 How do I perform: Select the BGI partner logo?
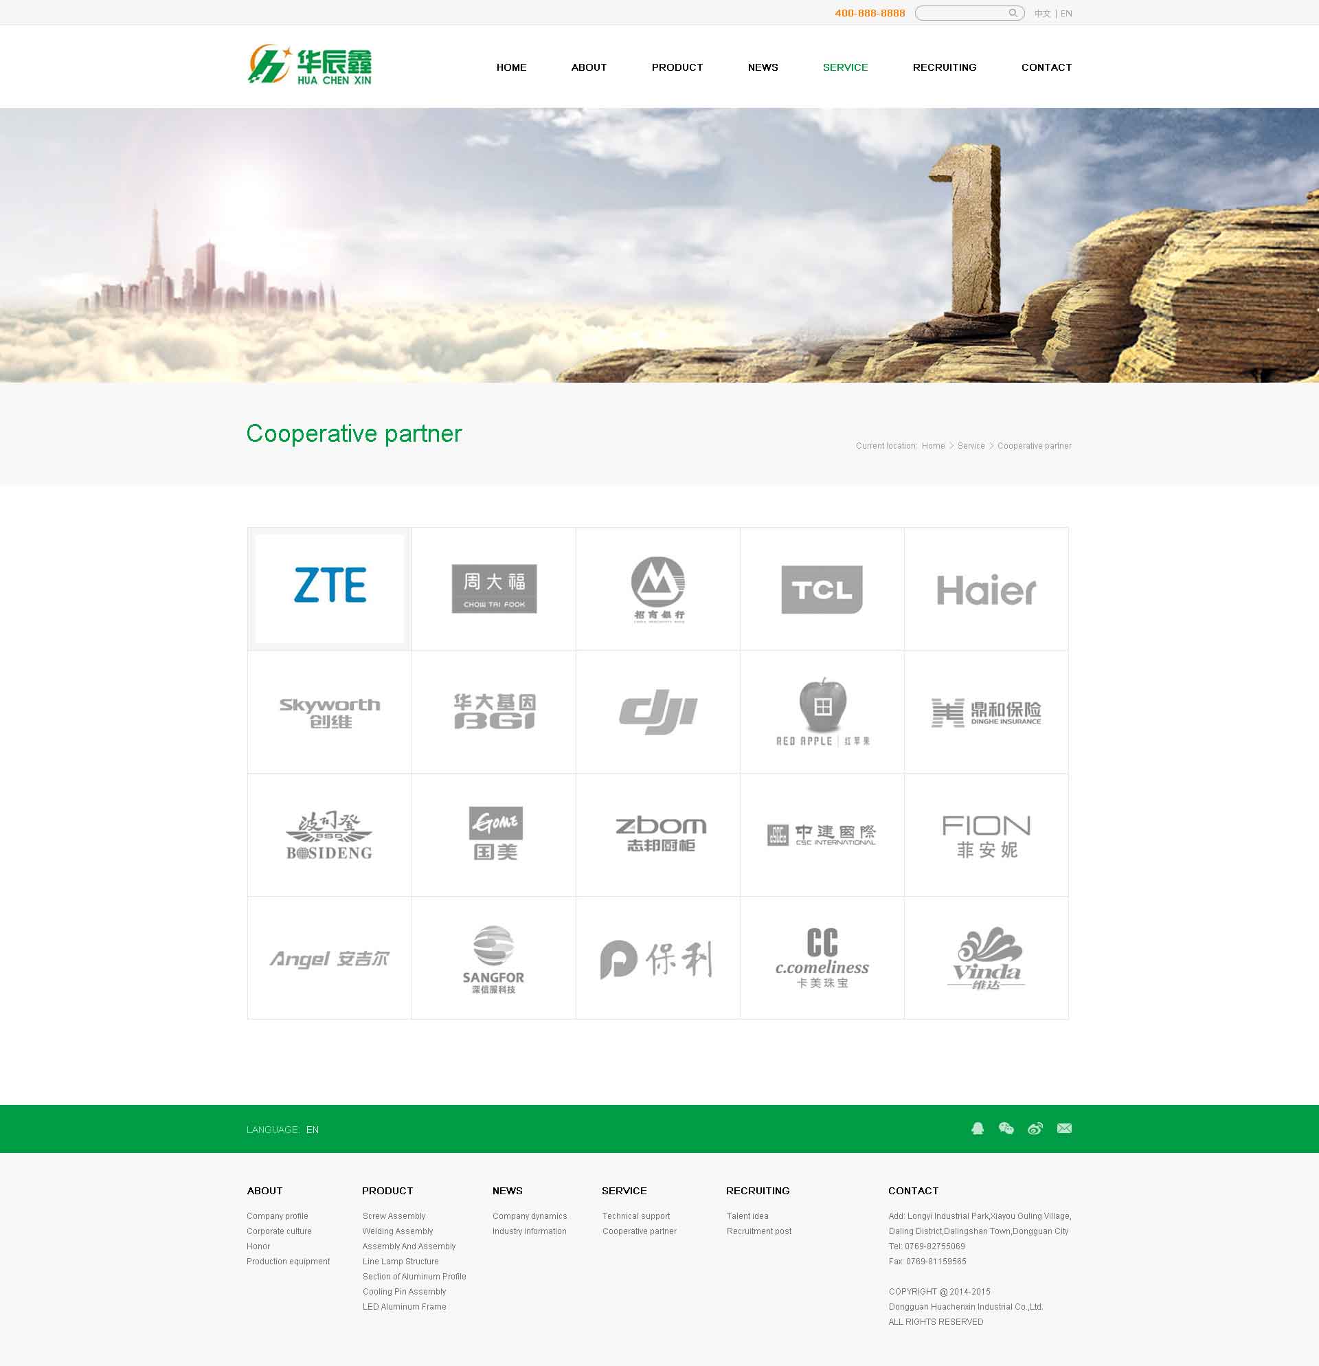click(494, 712)
